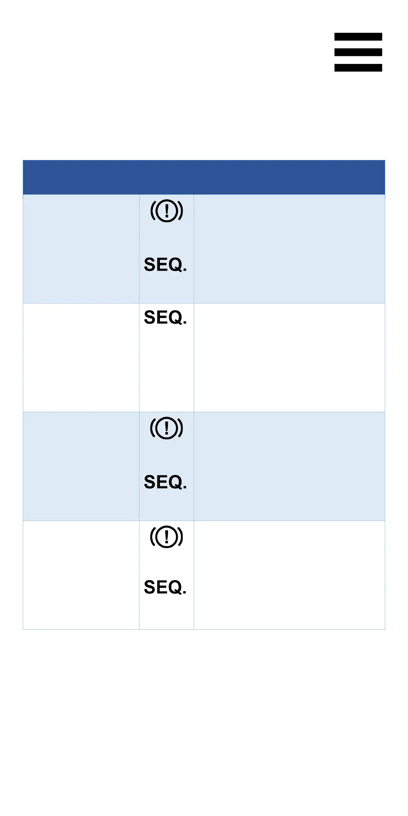The width and height of the screenshot is (408, 816).
Task: Open the hamburger menu
Action: (358, 52)
